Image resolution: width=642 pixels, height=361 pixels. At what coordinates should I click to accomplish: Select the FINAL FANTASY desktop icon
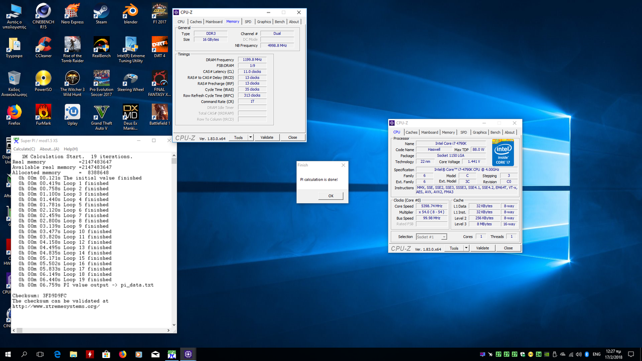pos(159,83)
